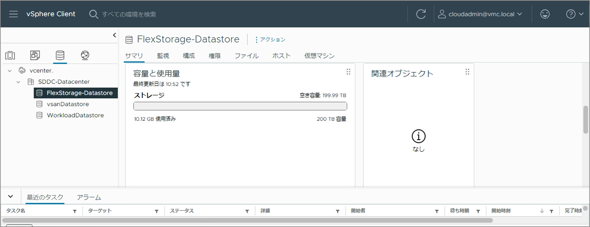Switch to Networking inventory view
Screen dimensions: 590x227
(85, 55)
